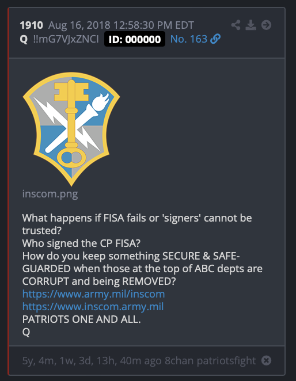This screenshot has height=381, width=296.
Task: Click the Q signature under the post text
Action: tap(26, 332)
